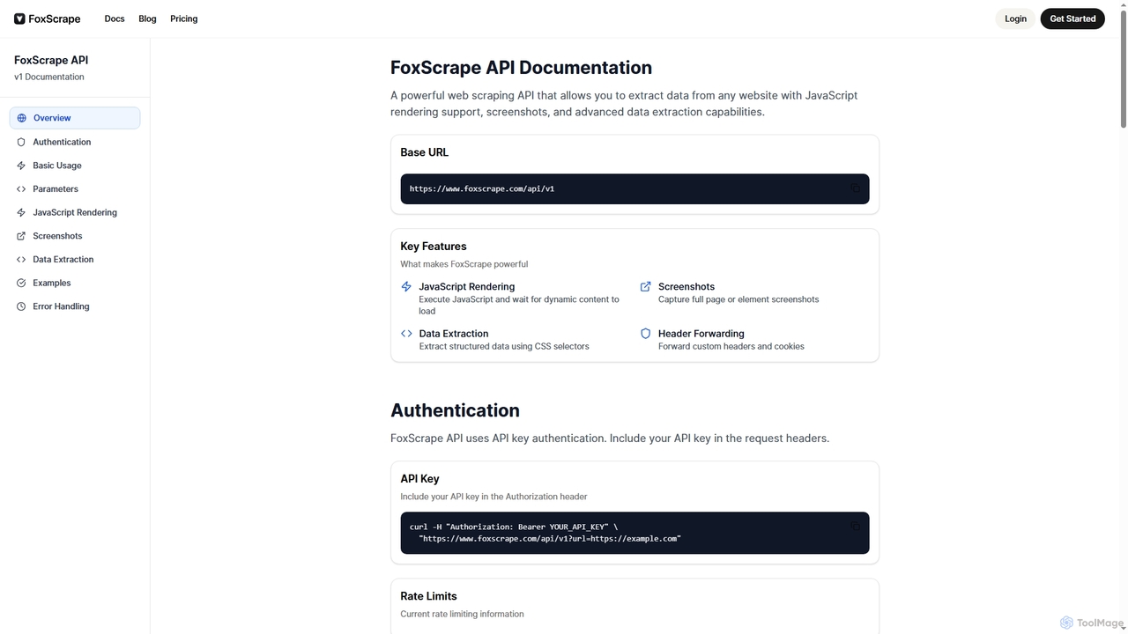Click the lightning icon beside Basic Usage
The image size is (1128, 634).
click(22, 166)
